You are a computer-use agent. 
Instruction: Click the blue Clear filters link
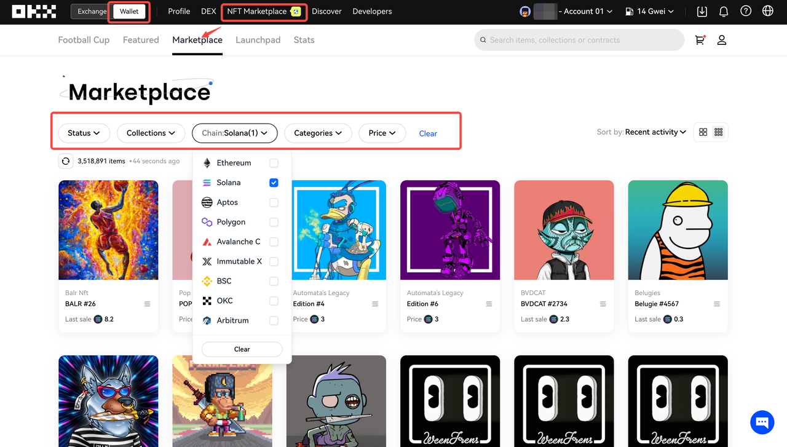pos(428,133)
